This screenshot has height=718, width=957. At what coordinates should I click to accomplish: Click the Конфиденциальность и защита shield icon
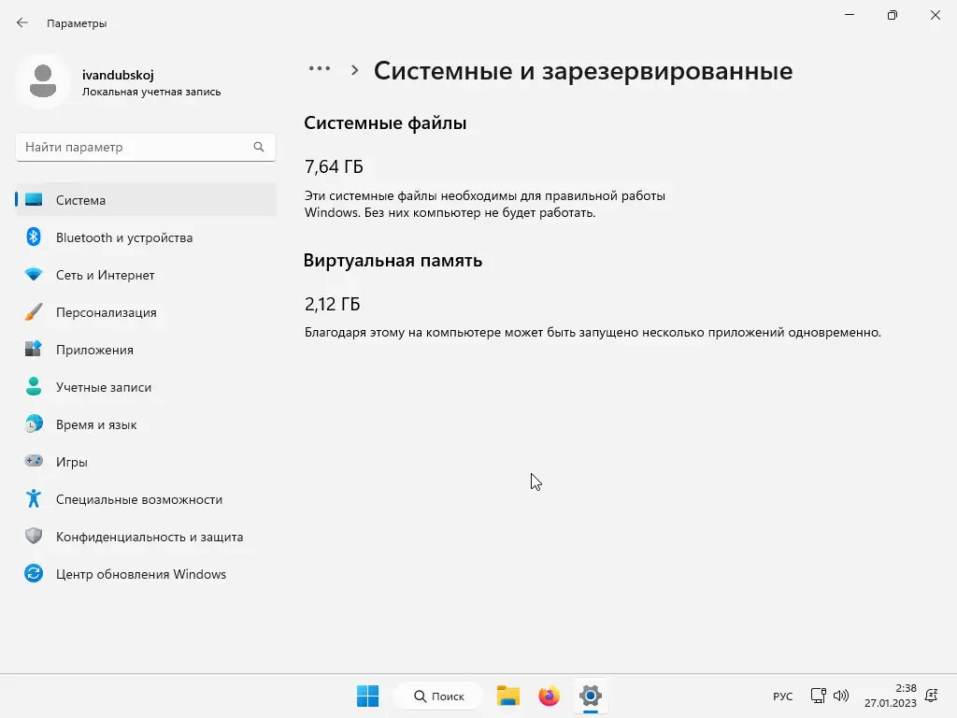coord(34,537)
